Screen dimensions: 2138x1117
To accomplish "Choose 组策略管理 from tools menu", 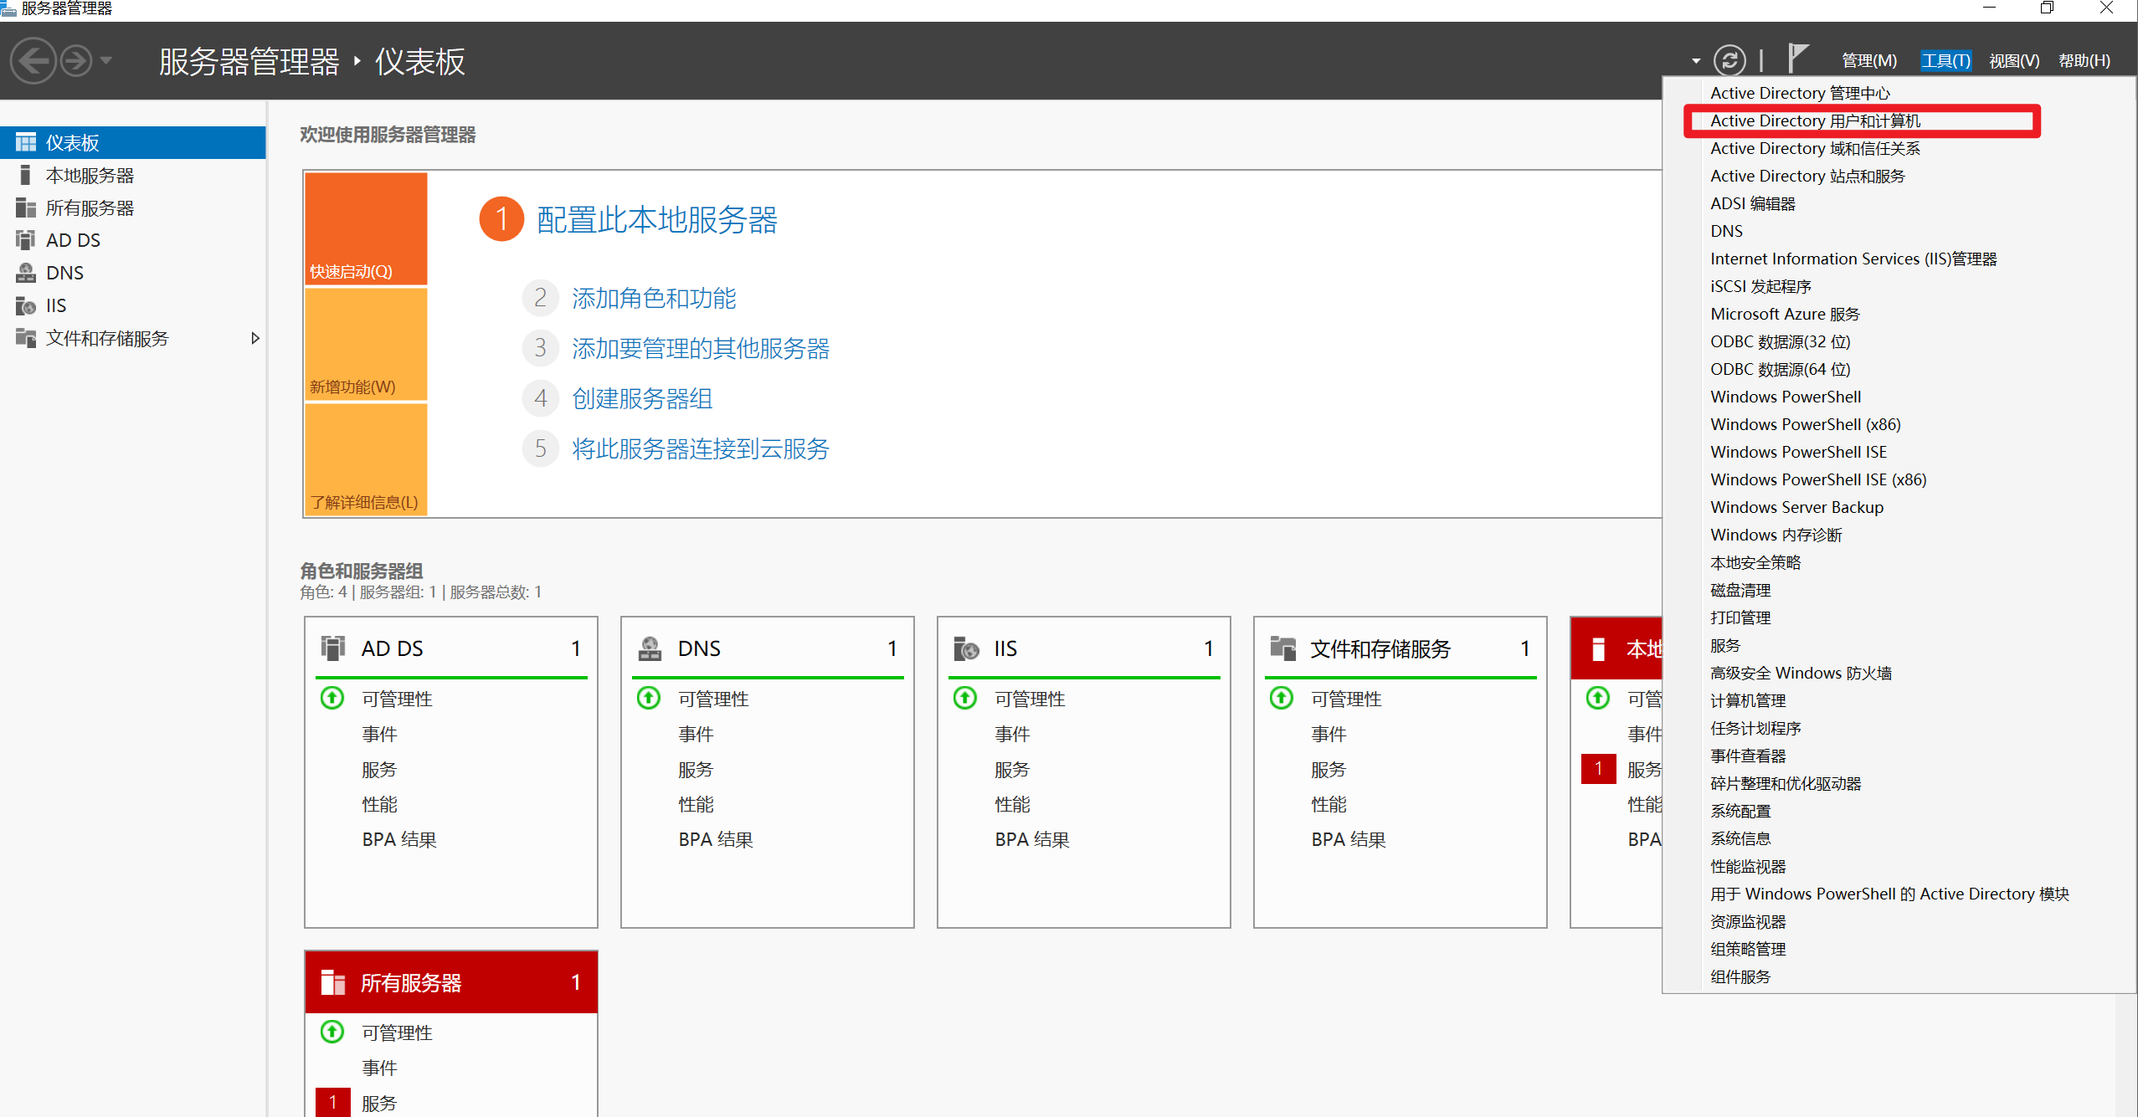I will [1748, 949].
